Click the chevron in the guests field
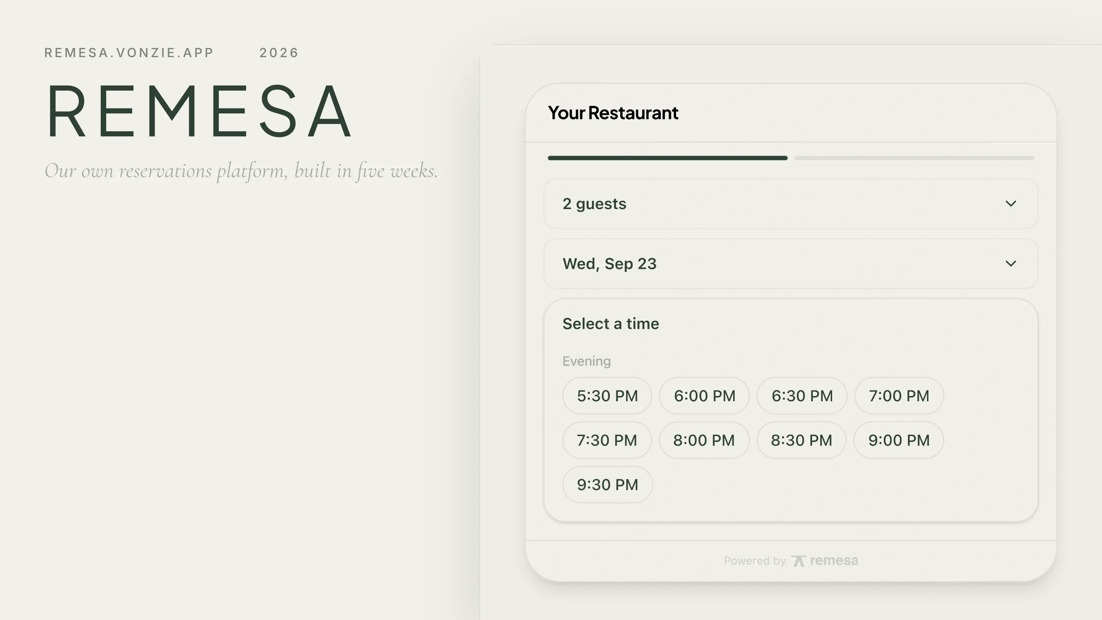The image size is (1102, 620). [x=1010, y=204]
